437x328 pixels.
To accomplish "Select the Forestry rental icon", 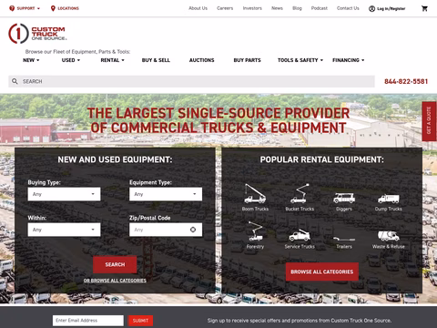I will click(255, 231).
